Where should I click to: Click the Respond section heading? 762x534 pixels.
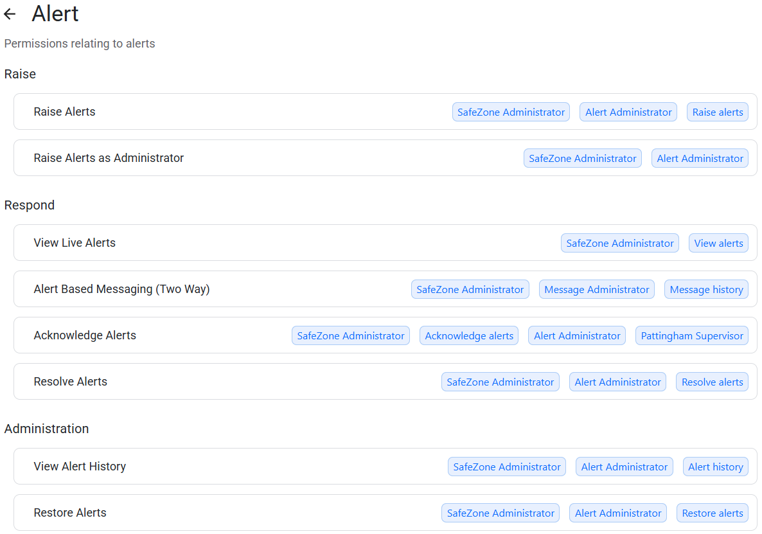tap(29, 205)
